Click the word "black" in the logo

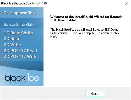[x=15, y=78]
